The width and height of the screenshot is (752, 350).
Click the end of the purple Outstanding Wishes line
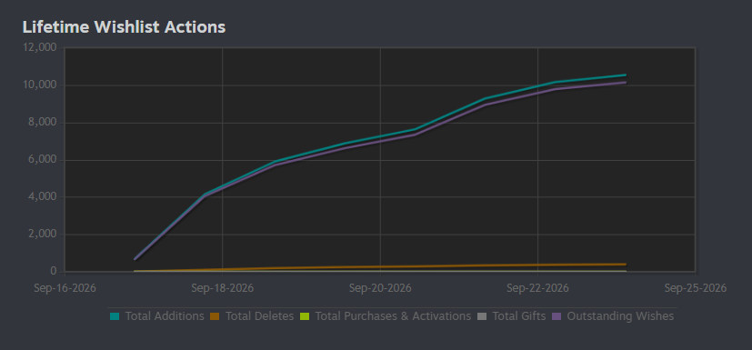625,83
